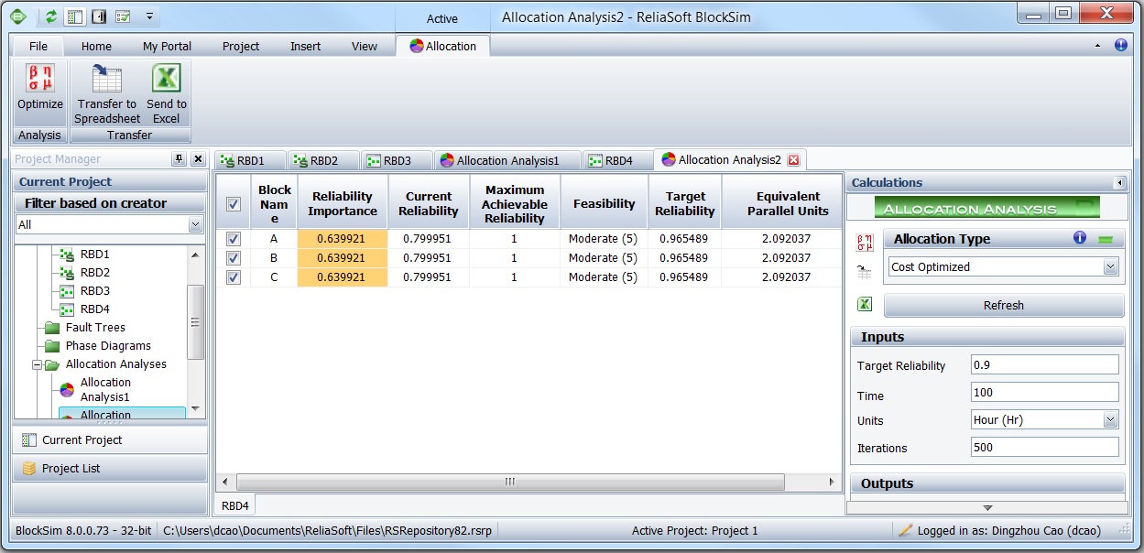Select RBD2 diagram icon in project tree

[66, 273]
